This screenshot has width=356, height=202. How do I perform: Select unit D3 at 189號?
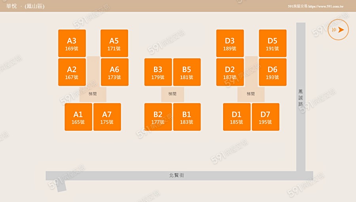tap(230, 43)
